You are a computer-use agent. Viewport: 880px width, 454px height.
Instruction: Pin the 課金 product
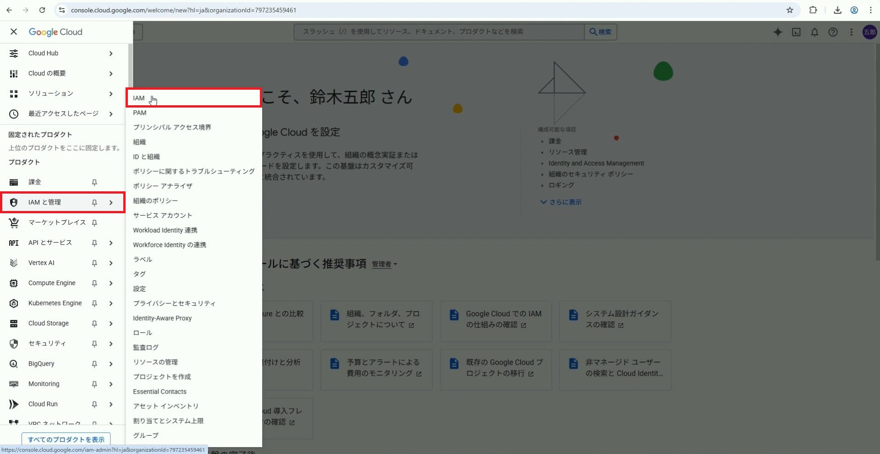94,182
